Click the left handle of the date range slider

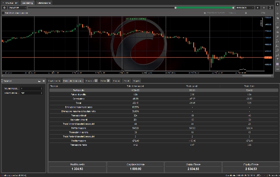175,7
